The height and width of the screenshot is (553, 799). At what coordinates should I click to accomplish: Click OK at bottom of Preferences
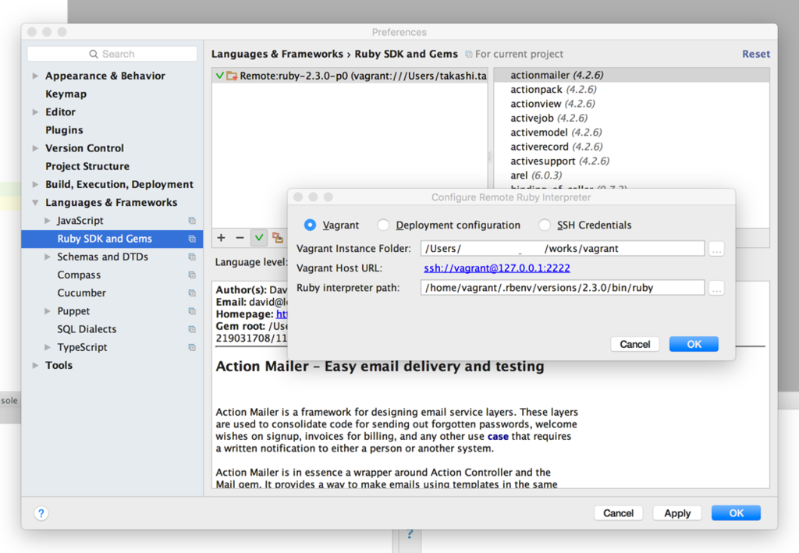click(x=736, y=513)
